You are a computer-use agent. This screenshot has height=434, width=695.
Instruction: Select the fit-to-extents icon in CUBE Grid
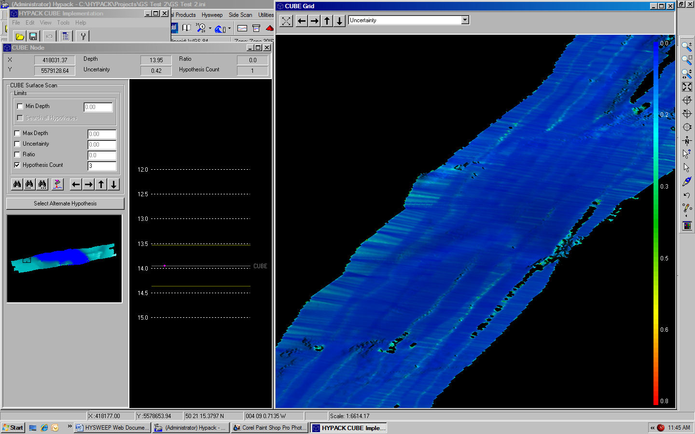click(286, 21)
